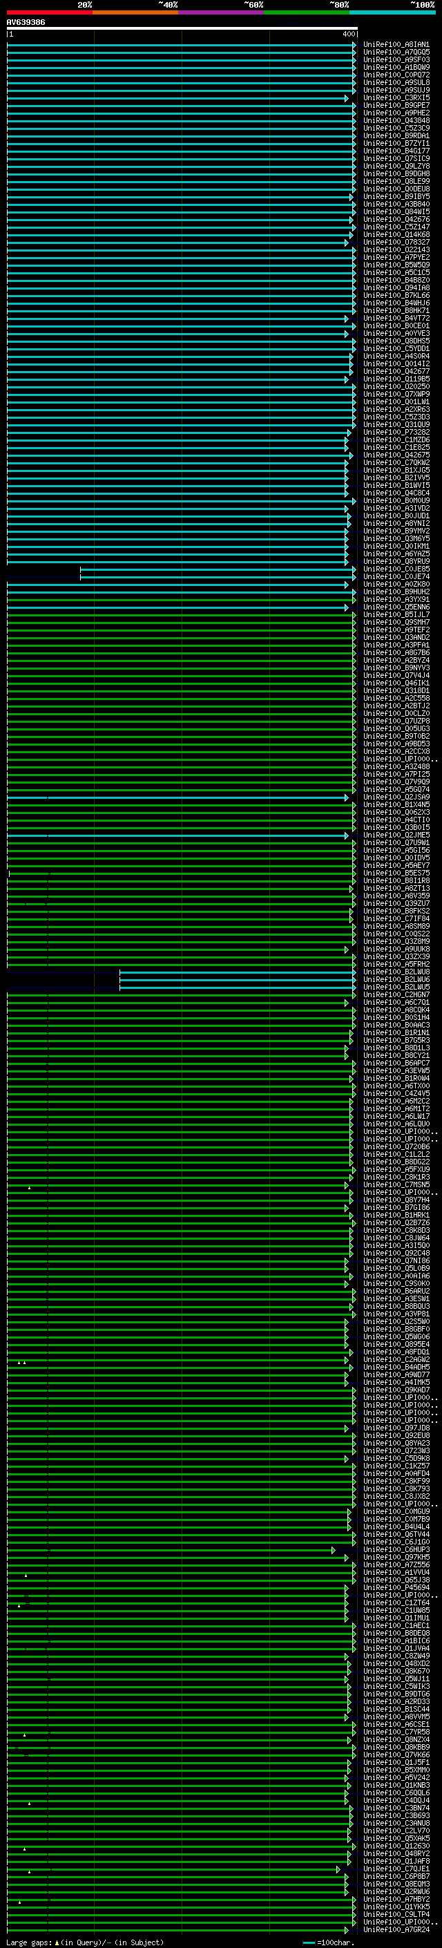Select hit label UniRef100_B9GPE7

(x=396, y=105)
